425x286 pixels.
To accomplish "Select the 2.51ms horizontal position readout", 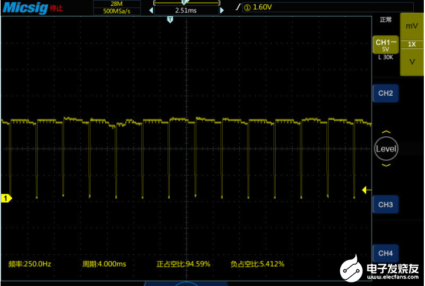I will (186, 11).
